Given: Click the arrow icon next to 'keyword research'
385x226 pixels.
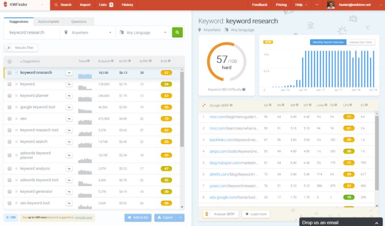Looking at the screenshot, I should pos(69,73).
